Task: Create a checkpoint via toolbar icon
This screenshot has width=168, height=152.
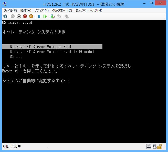Action: [x=53, y=17]
